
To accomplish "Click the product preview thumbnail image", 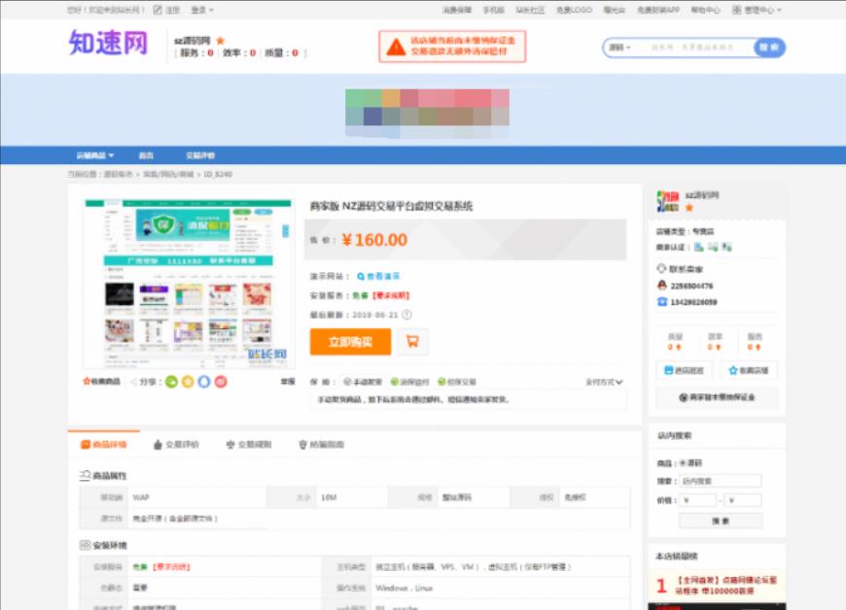I will (x=188, y=284).
